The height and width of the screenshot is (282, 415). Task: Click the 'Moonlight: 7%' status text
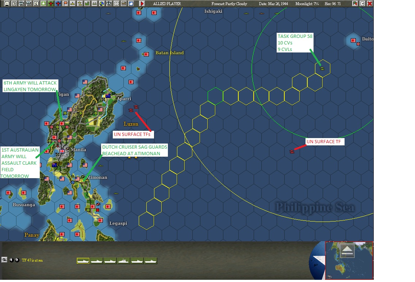pyautogui.click(x=307, y=4)
